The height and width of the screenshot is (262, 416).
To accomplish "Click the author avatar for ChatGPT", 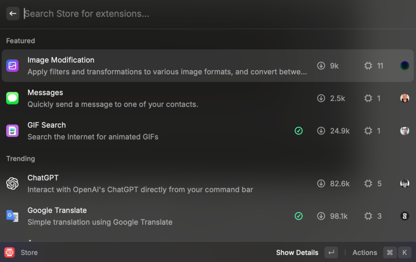I will tap(405, 184).
